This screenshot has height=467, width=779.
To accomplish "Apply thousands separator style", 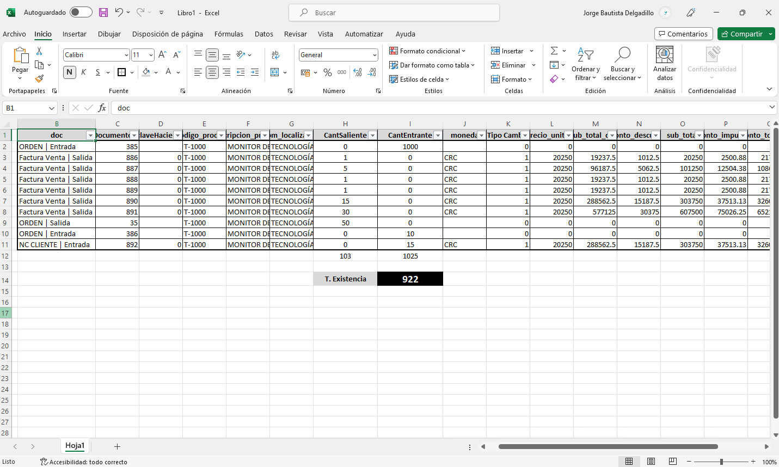I will 341,72.
